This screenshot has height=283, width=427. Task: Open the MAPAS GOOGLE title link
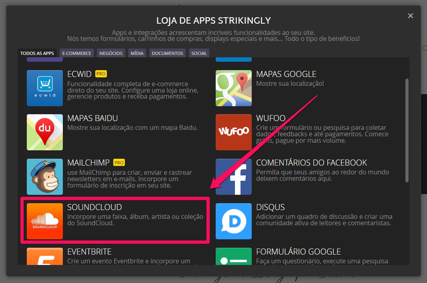click(286, 74)
